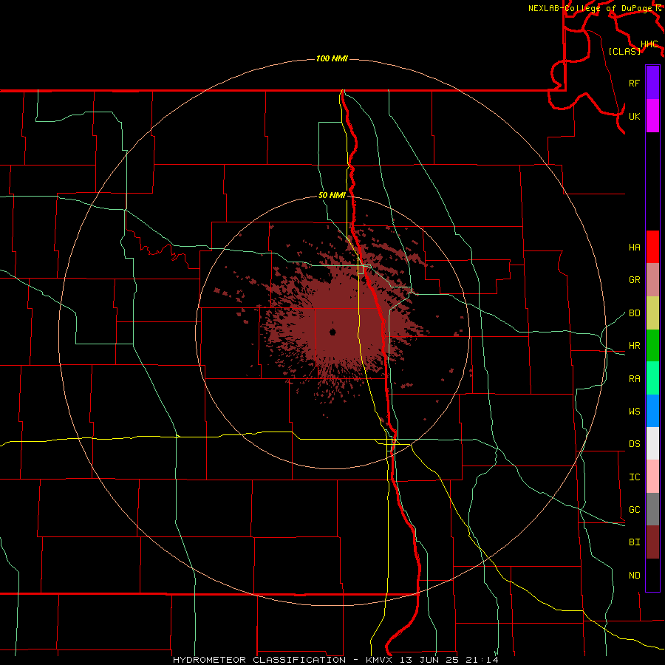Click the WS legend label
The height and width of the screenshot is (665, 665).
[634, 411]
